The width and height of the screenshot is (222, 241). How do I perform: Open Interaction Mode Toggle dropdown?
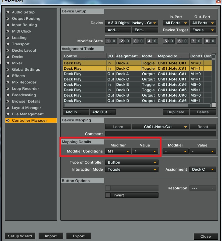tap(132, 169)
